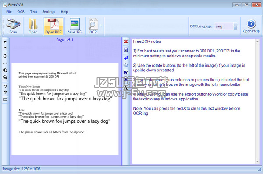Click the 'Times New Roman' label in preview

pos(29,87)
